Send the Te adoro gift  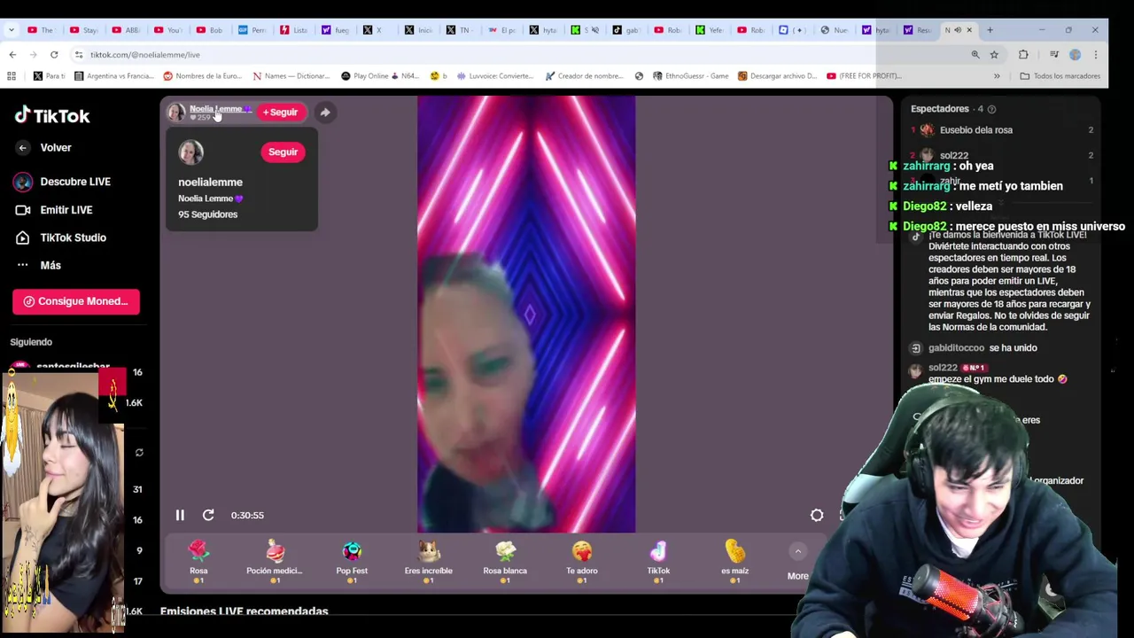point(582,561)
